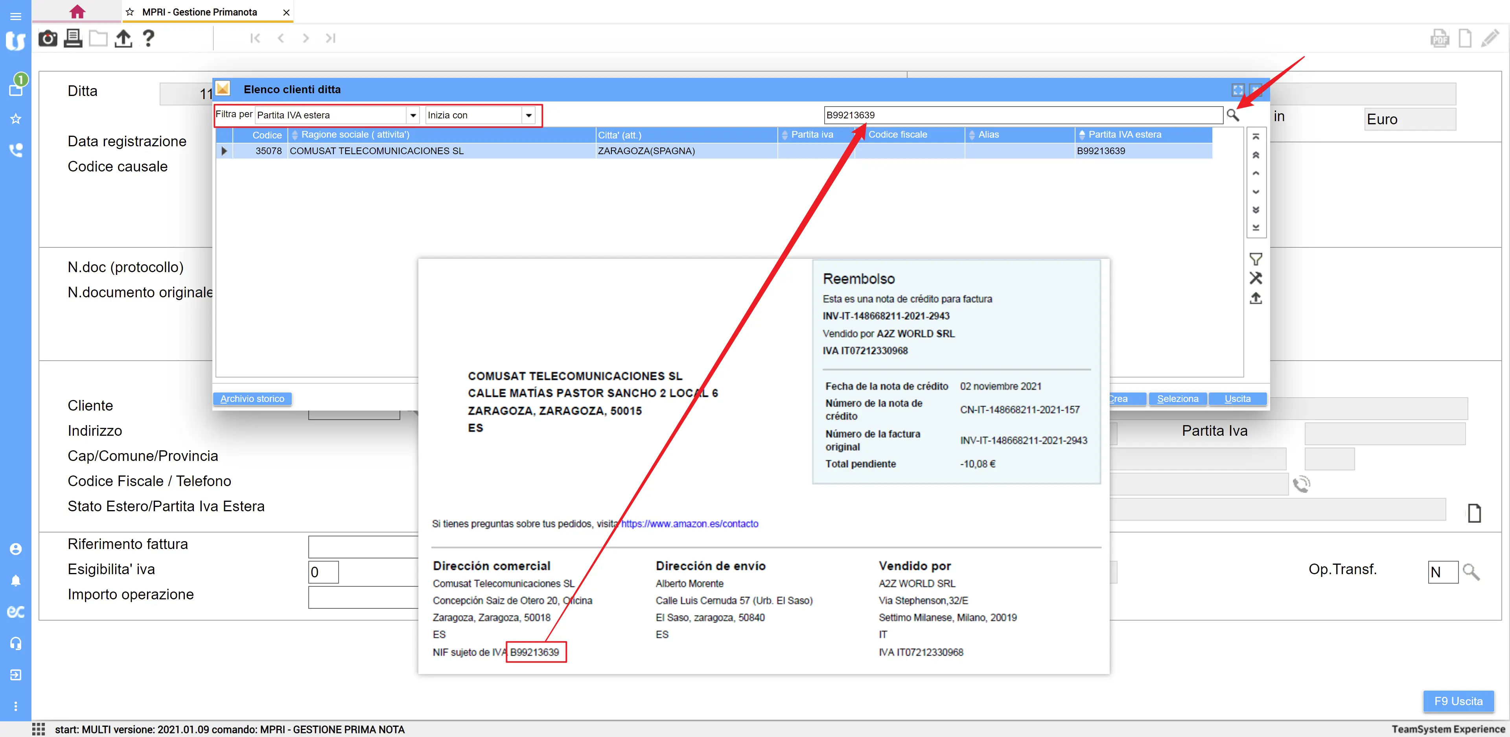Expand the 'Partita IVA estera' filter dropdown

click(413, 116)
